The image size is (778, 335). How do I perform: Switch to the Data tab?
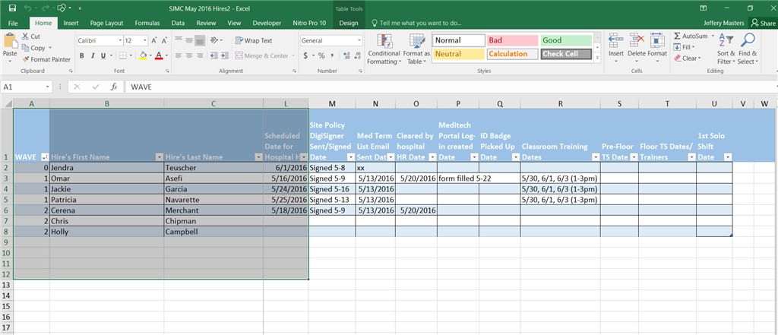(x=178, y=23)
